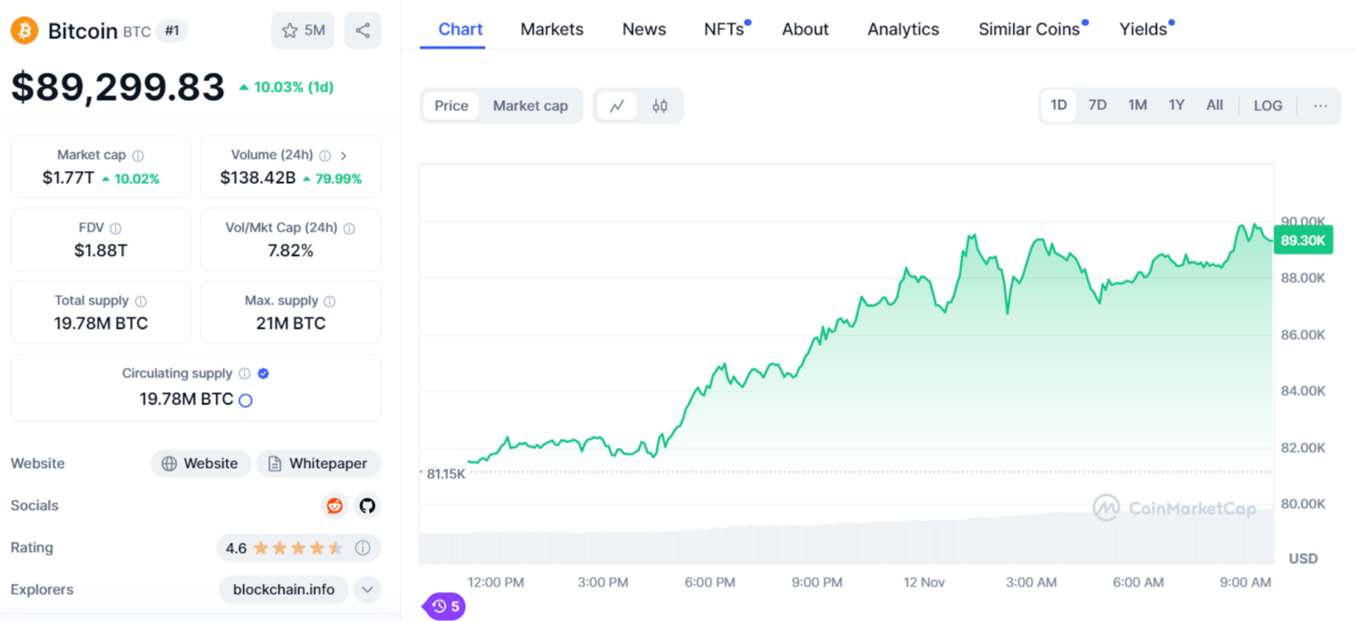The image size is (1356, 621).
Task: Click the 81.15K opening price label
Action: pyautogui.click(x=446, y=473)
